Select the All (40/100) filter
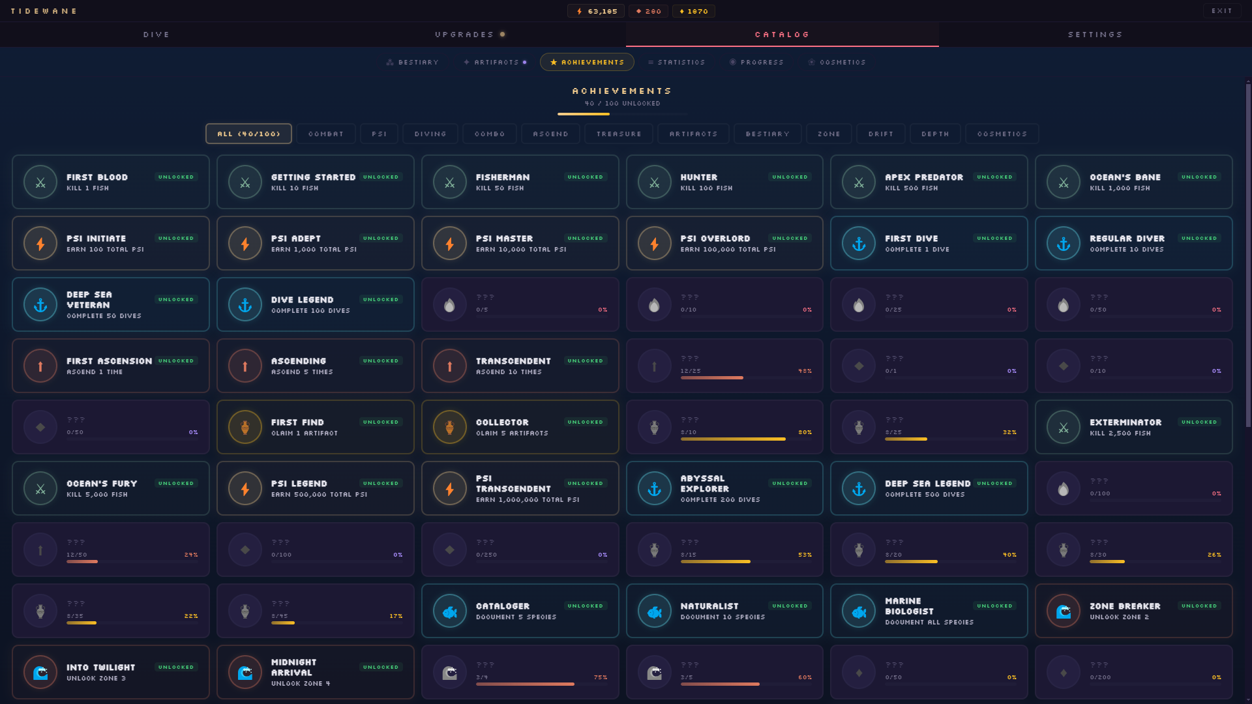This screenshot has height=704, width=1252. point(248,134)
